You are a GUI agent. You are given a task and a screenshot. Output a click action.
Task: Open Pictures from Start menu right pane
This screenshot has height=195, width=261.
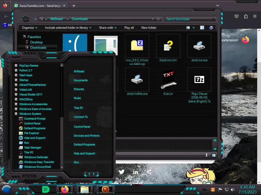coord(79,89)
